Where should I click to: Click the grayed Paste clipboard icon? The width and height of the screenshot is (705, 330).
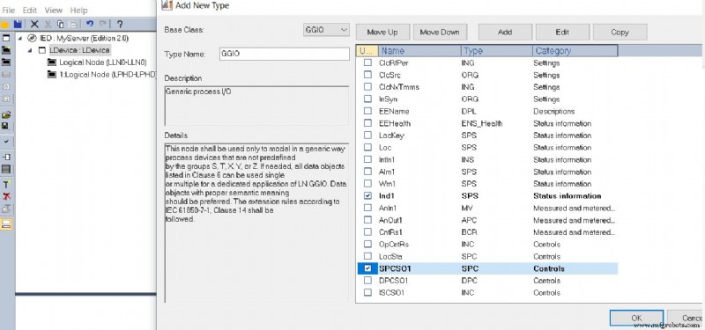74,25
